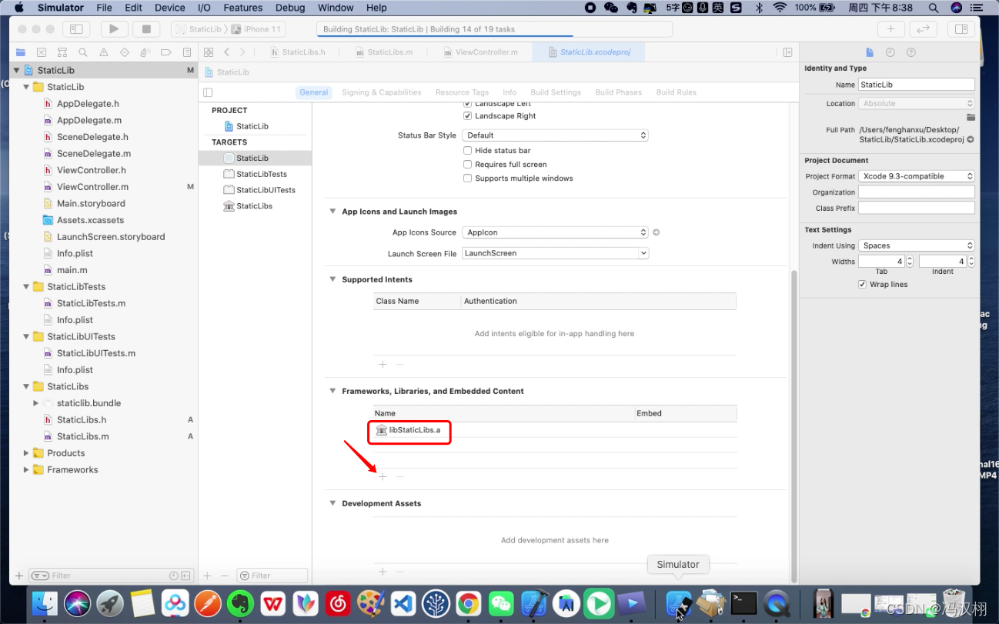Choose location with the folder icon
This screenshot has height=624, width=999.
pos(971,118)
